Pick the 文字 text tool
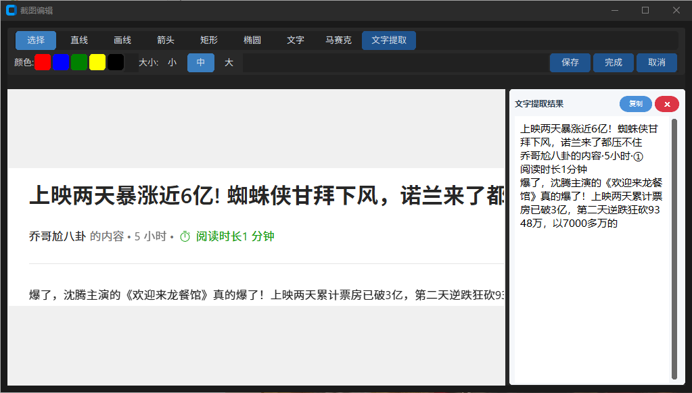692x393 pixels. [x=295, y=40]
